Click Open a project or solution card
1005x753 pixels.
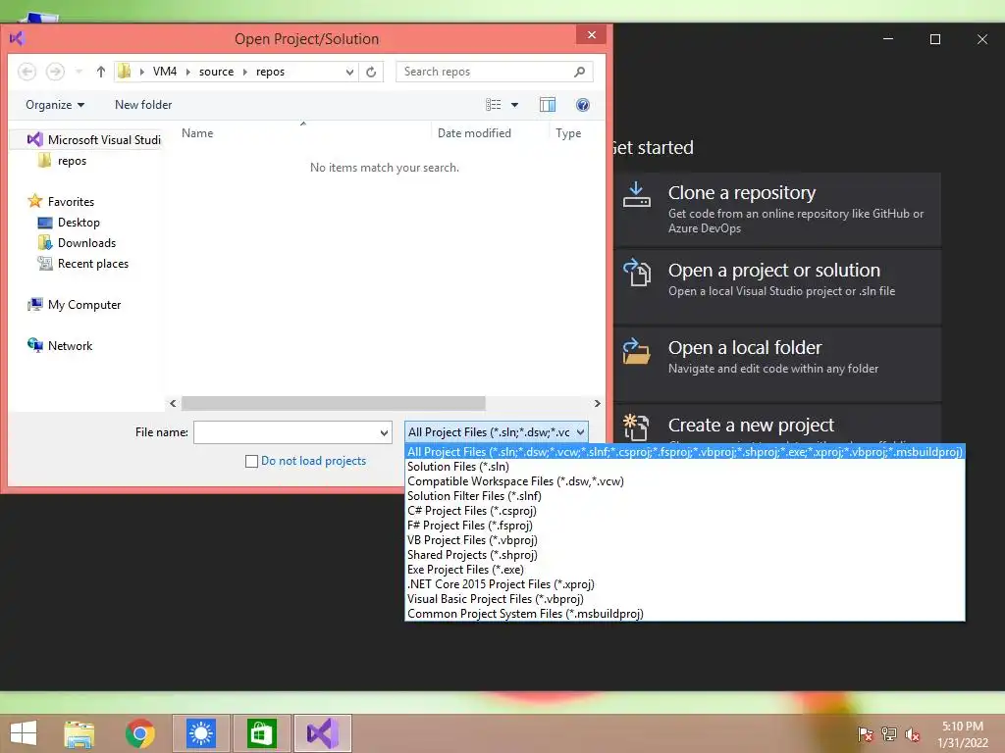click(777, 287)
